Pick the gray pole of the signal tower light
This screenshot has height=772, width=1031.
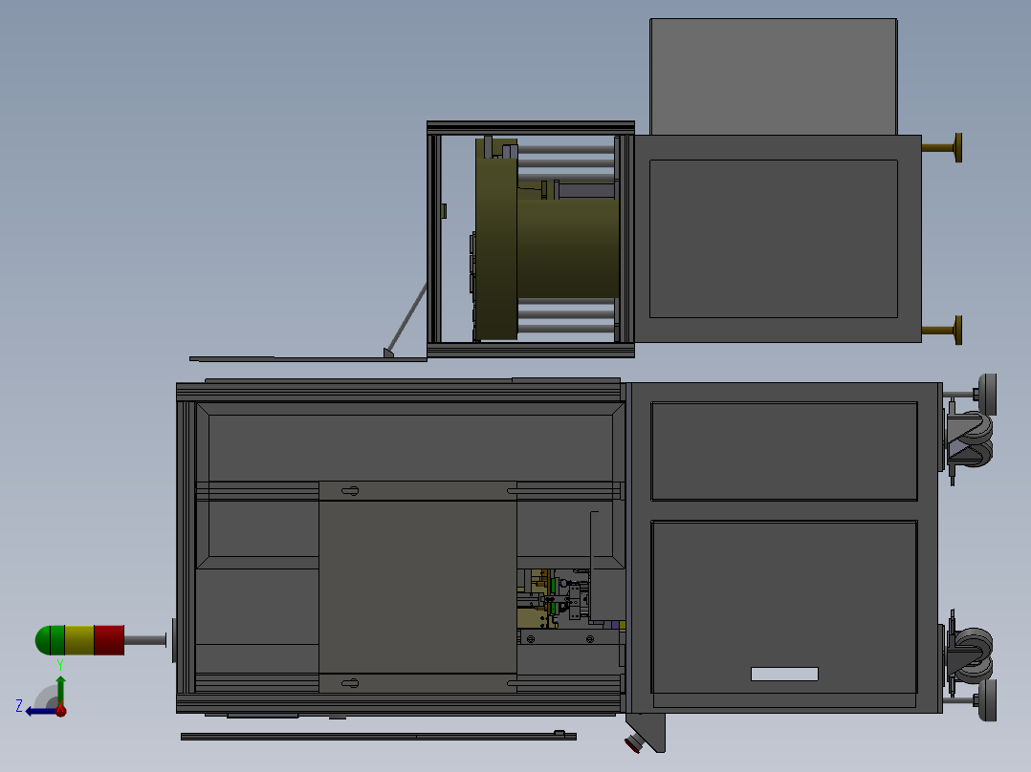click(144, 640)
